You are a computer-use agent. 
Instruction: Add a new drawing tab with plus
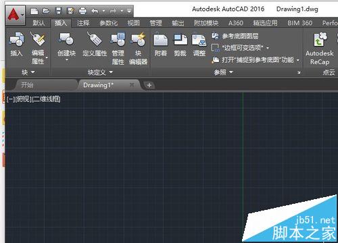[149, 85]
